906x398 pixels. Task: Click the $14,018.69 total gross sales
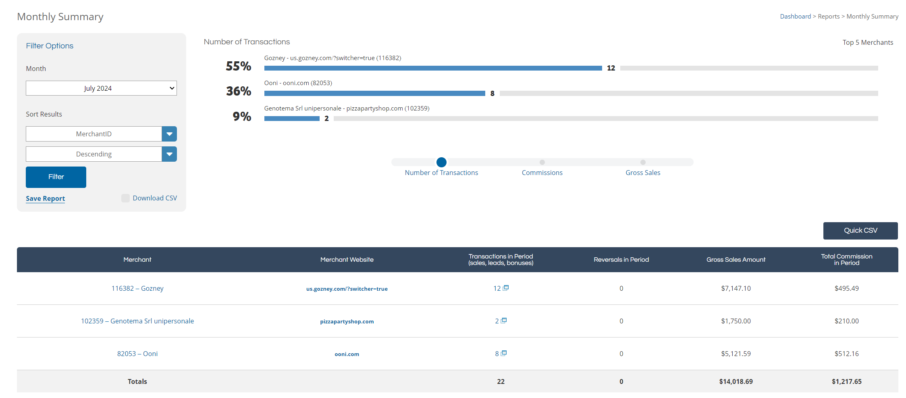736,381
